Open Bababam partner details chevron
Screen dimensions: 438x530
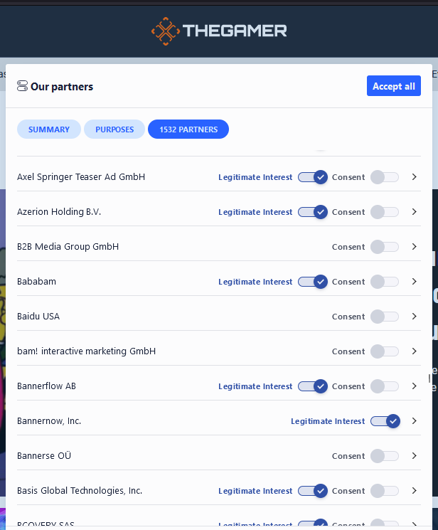(x=414, y=281)
